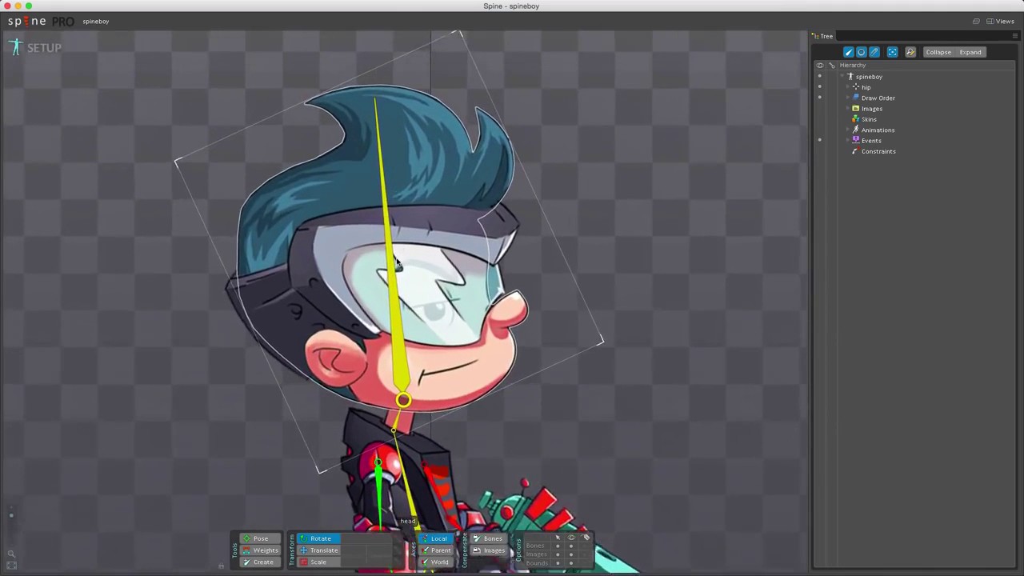
Task: Click the yellow head bone origin circle
Action: click(x=403, y=399)
